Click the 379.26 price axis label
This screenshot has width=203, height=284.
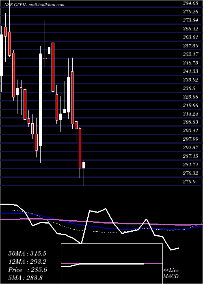coord(191,12)
